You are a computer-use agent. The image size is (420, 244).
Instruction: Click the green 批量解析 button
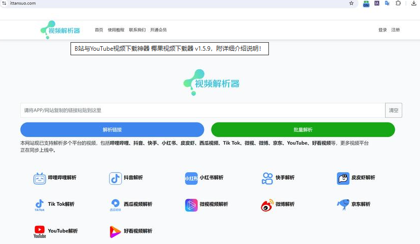click(x=303, y=130)
